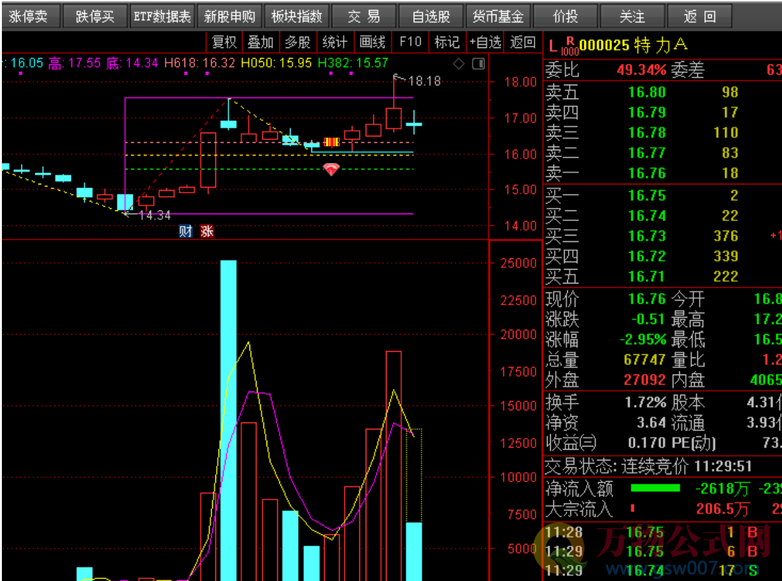The image size is (782, 581).
Task: Select 买三 price 16.73
Action: [x=647, y=236]
